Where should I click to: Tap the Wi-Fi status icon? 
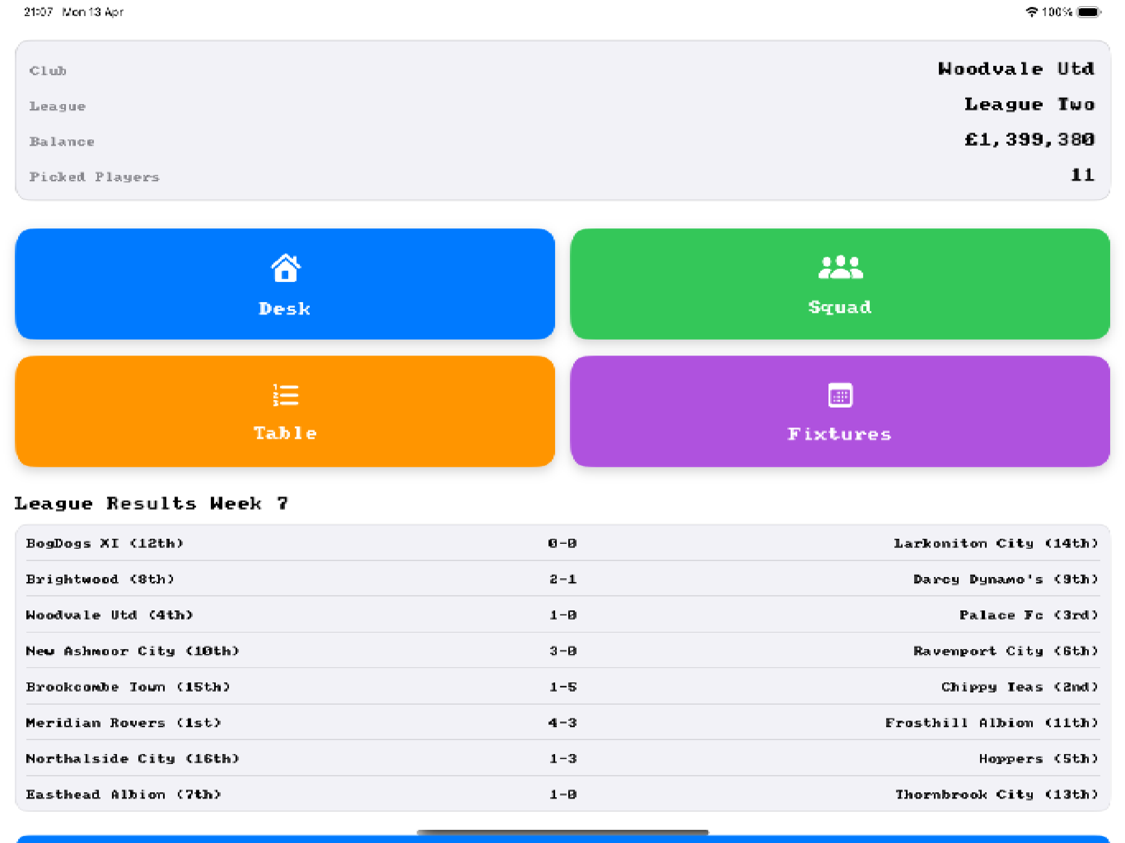pyautogui.click(x=1032, y=12)
